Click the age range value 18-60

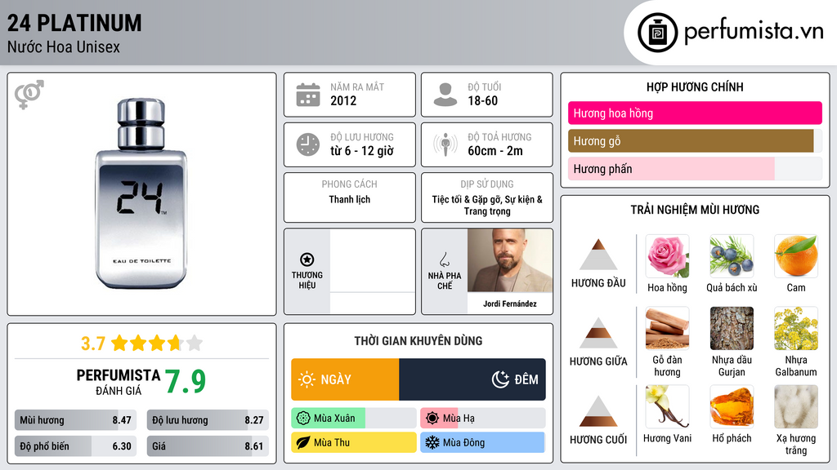482,100
